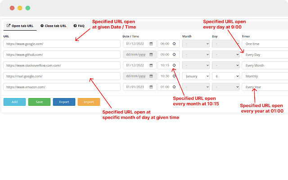Focus the stackoverflow URL field
The height and width of the screenshot is (180, 288).
point(62,65)
